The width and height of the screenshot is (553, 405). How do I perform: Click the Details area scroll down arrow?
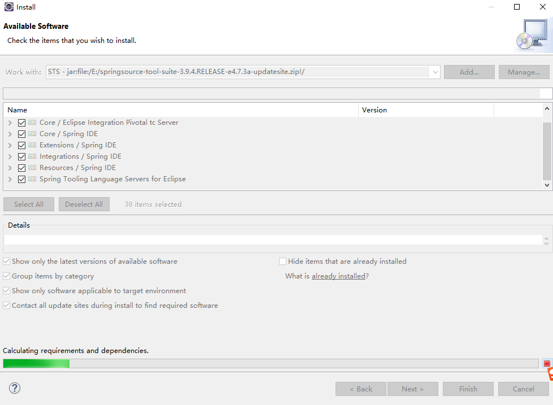point(546,243)
